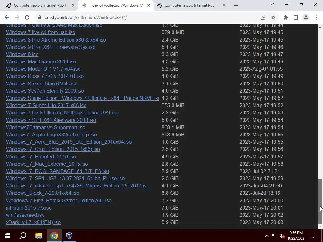Open File Explorer from the taskbar
Viewport: 323px width, 242px height.
(38, 236)
